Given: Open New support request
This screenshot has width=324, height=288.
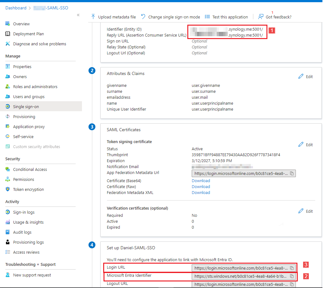Looking at the screenshot, I should 32,275.
